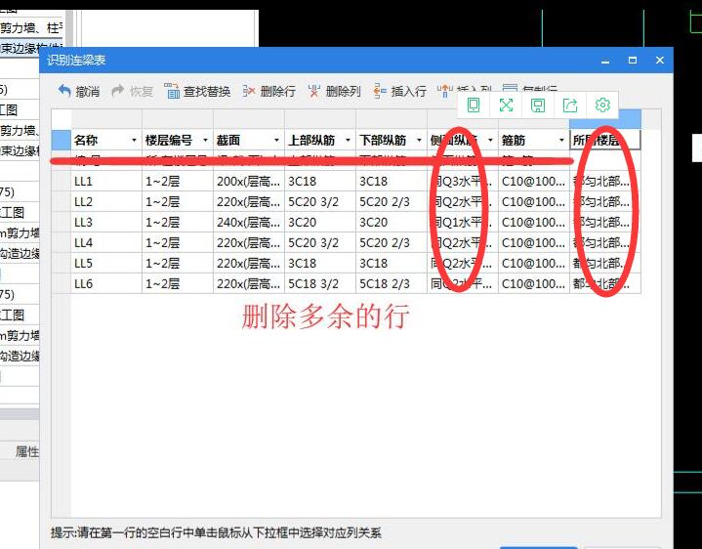The height and width of the screenshot is (549, 702).
Task: Click LL2's 5C20 3/2 top rebar cell
Action: click(x=320, y=201)
